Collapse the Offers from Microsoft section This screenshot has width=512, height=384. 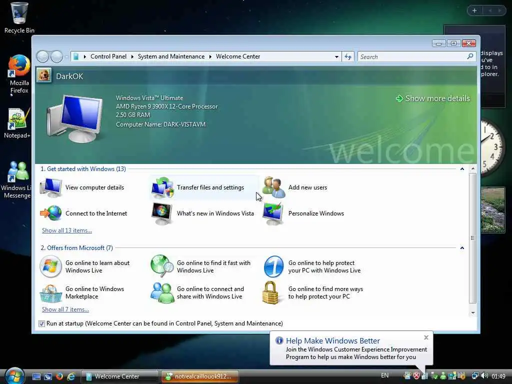point(462,248)
